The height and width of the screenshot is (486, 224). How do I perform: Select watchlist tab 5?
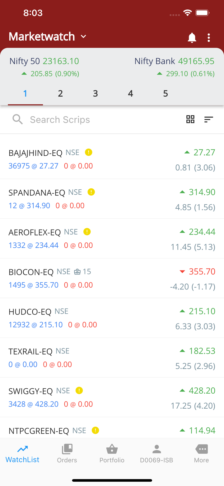166,93
